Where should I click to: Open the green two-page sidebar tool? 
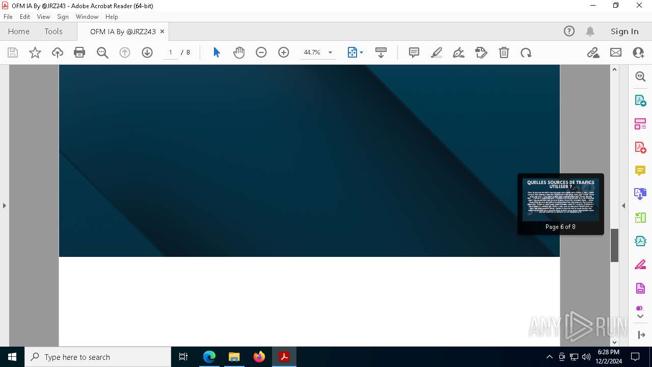coord(640,218)
